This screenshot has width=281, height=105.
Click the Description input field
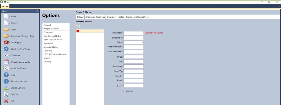pyautogui.click(x=134, y=33)
